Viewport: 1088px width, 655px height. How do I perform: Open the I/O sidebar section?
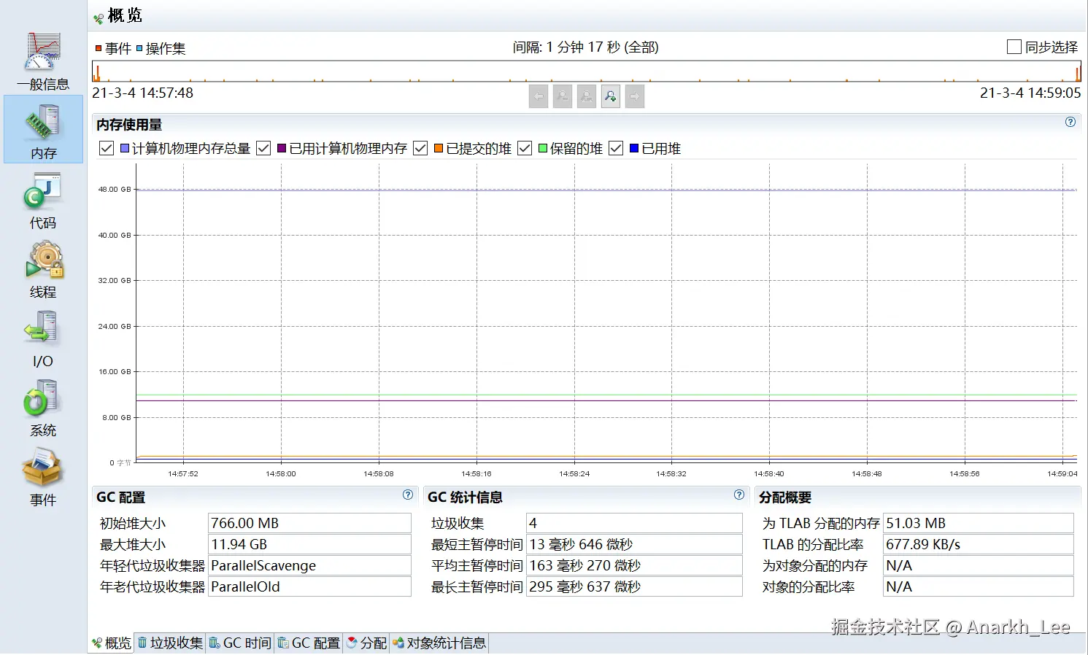(43, 339)
